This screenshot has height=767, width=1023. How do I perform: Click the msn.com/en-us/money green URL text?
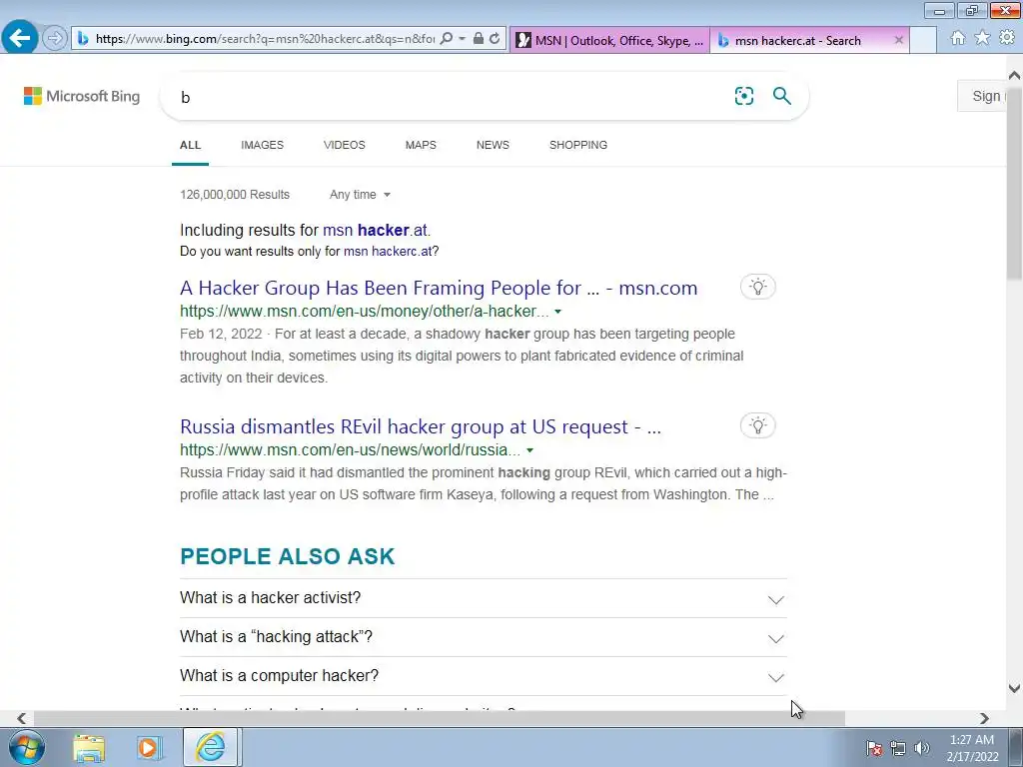click(x=364, y=312)
